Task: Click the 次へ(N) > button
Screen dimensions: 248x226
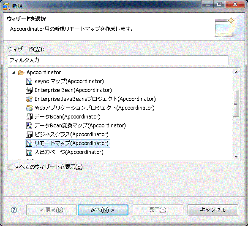Action: point(103,210)
